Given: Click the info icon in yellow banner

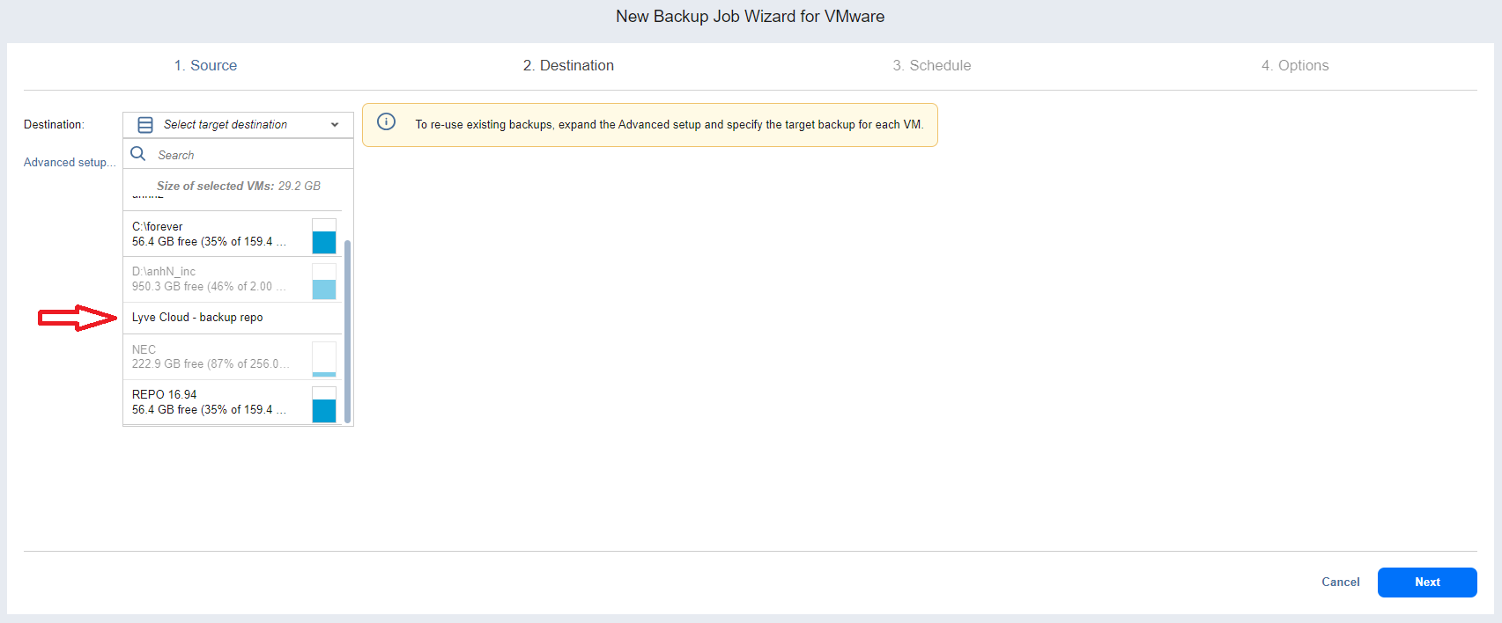Looking at the screenshot, I should [386, 122].
